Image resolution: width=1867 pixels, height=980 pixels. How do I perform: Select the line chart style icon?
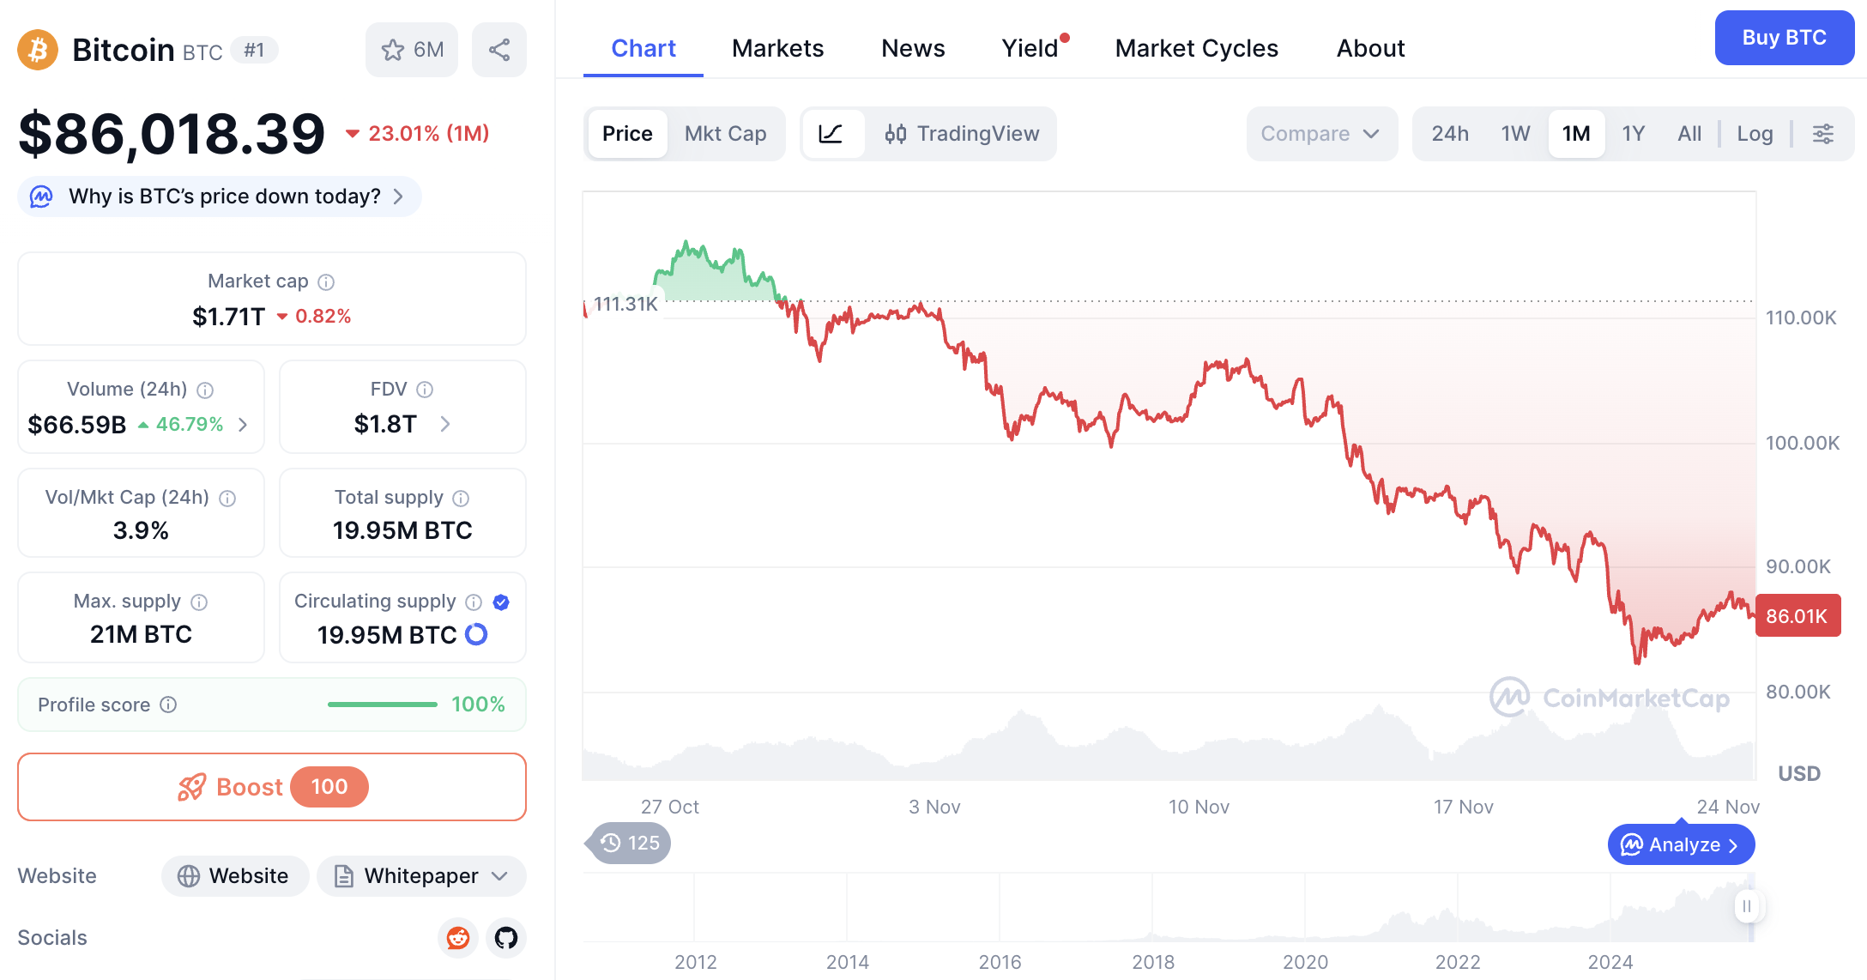pos(832,133)
